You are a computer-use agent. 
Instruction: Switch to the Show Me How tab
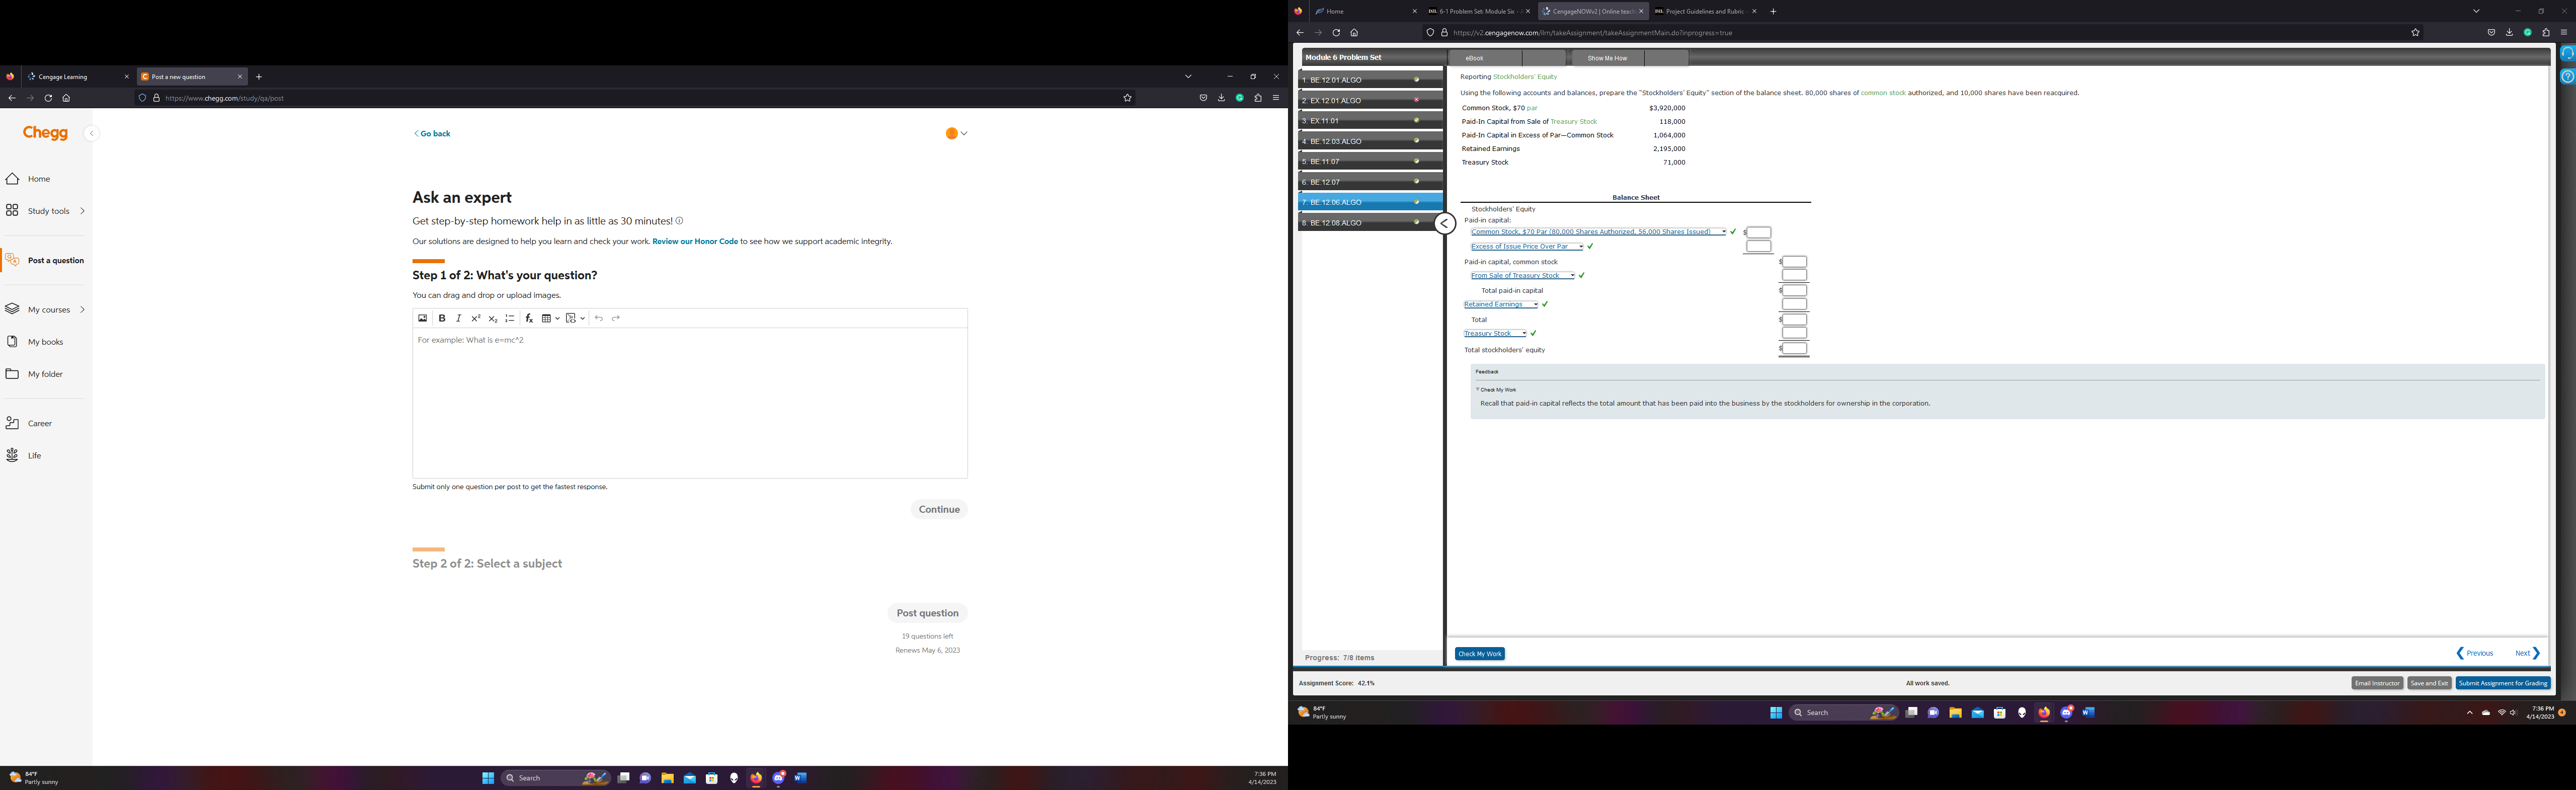coord(1607,58)
